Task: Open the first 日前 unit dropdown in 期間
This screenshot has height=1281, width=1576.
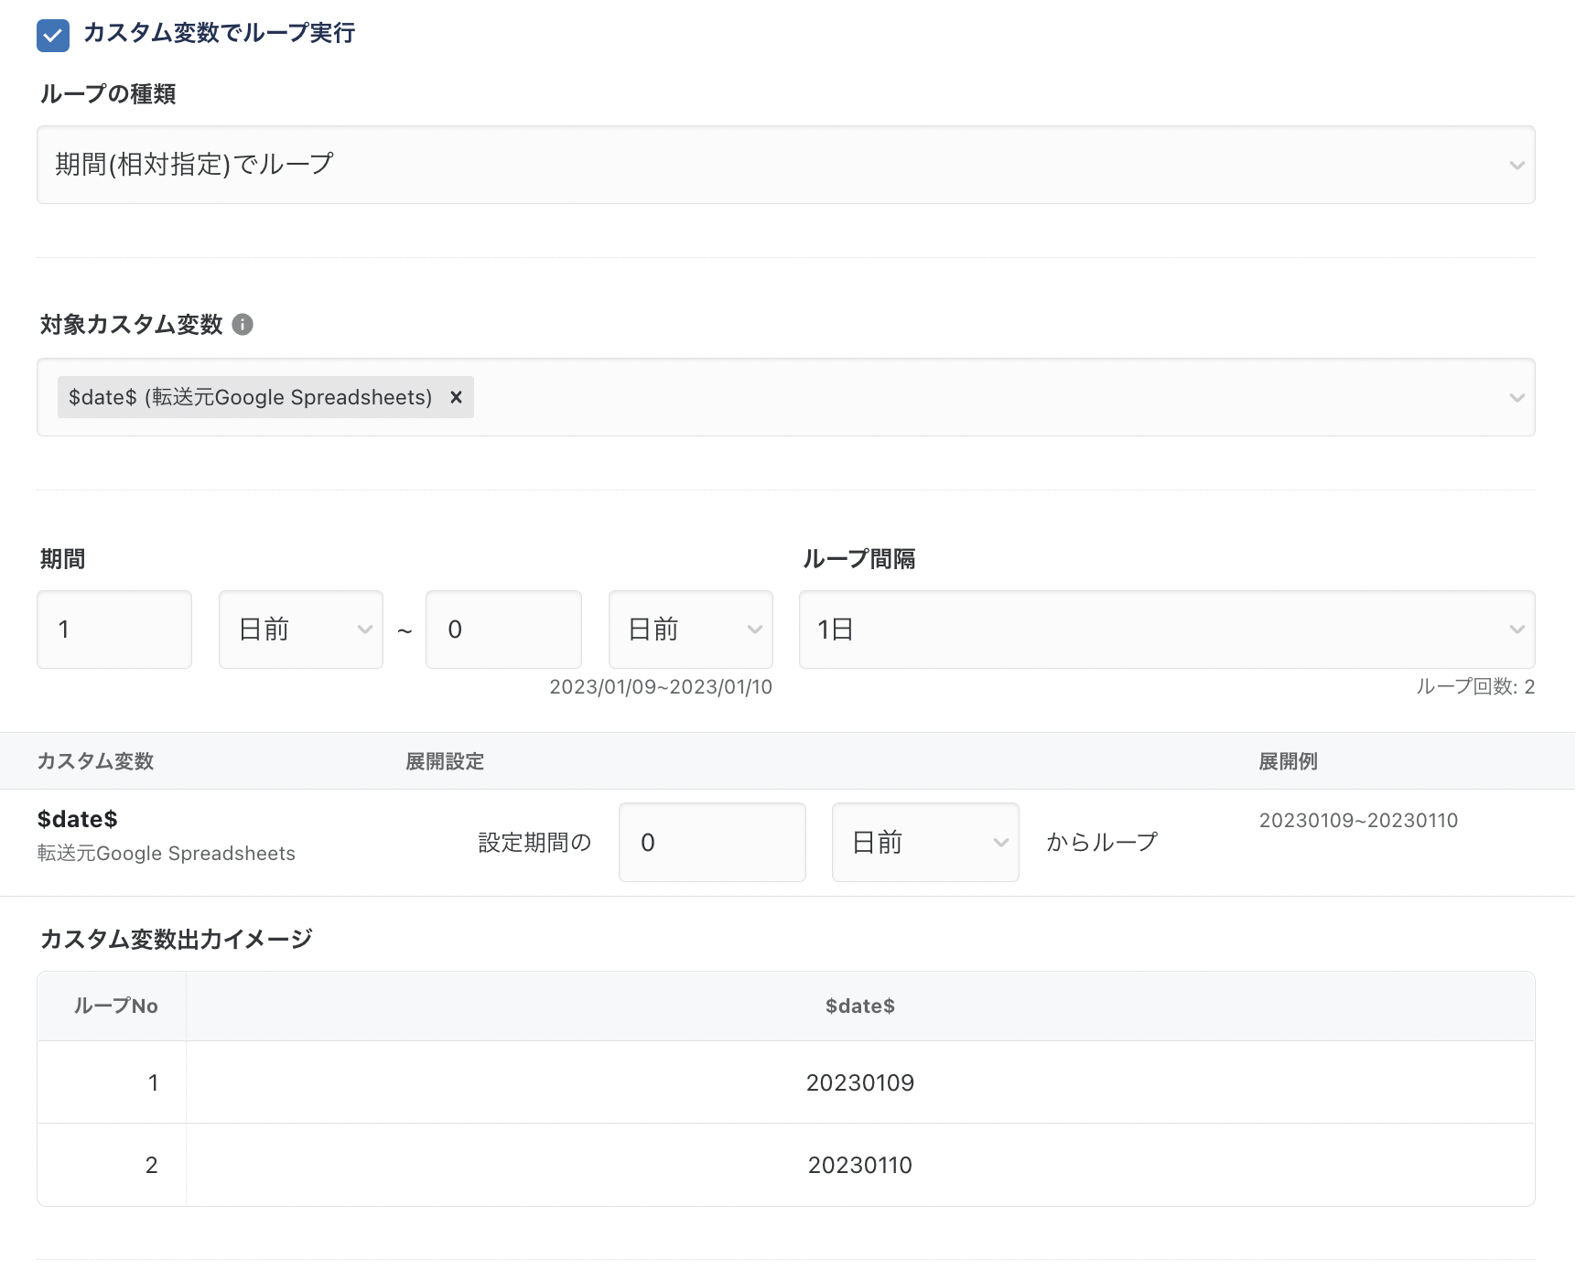Action: click(x=301, y=630)
